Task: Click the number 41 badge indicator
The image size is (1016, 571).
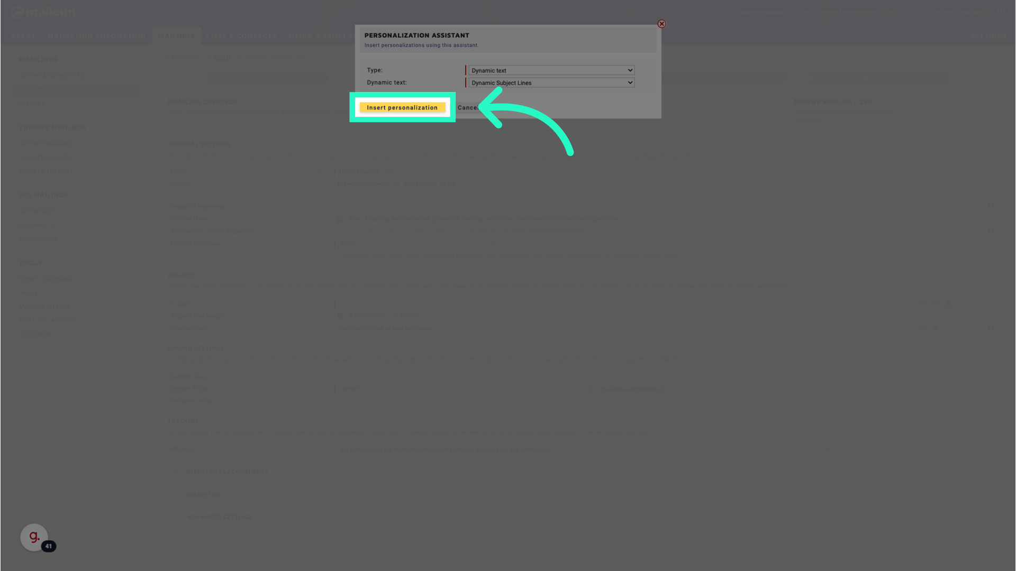Action: pyautogui.click(x=48, y=546)
